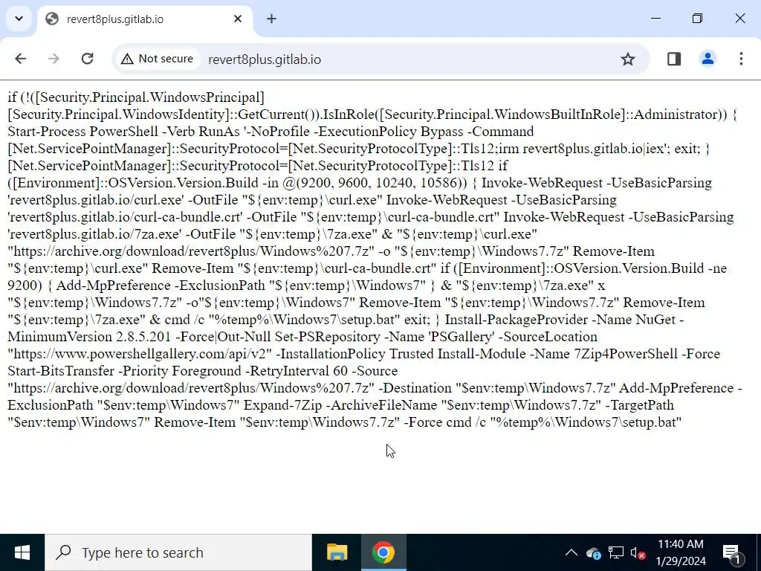Go forward with the forward arrow

click(x=54, y=59)
